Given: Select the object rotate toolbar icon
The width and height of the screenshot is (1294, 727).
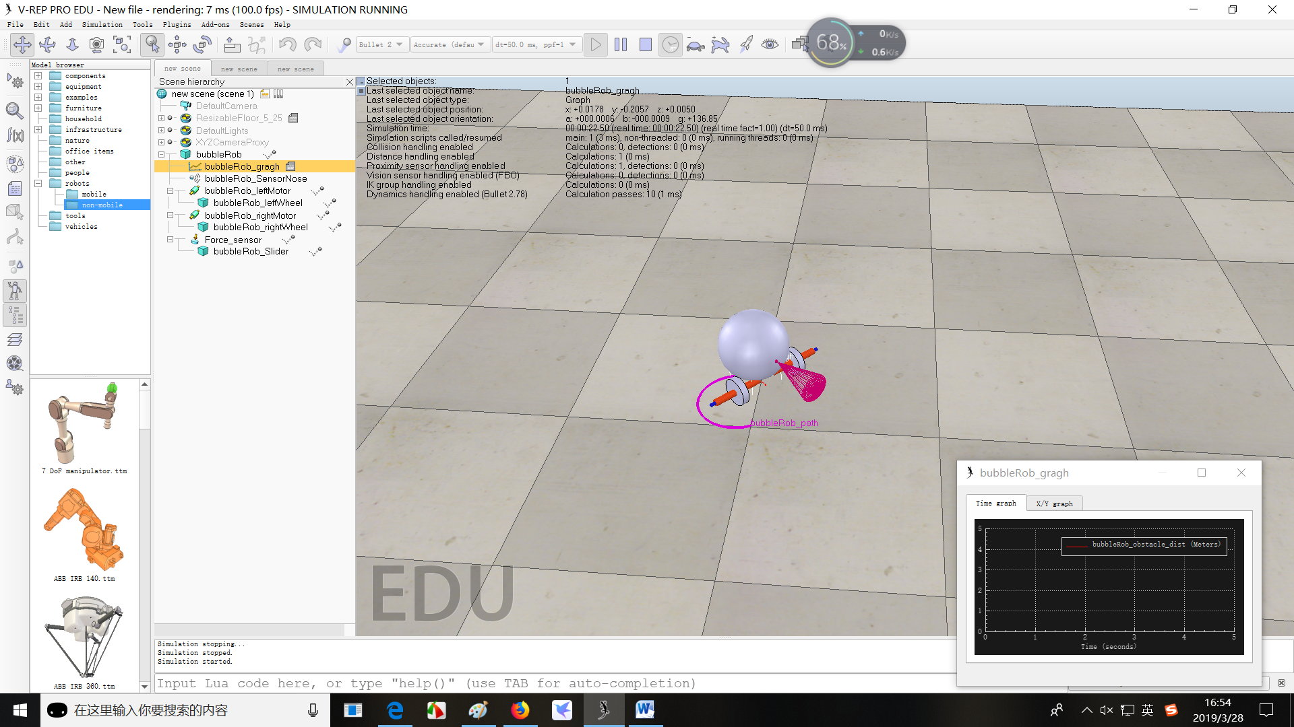Looking at the screenshot, I should pos(202,45).
